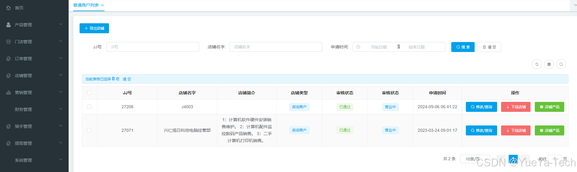Viewport: 577px width, 172px height.
Task: Click 店铺产品 for row 27071
Action: point(549,130)
